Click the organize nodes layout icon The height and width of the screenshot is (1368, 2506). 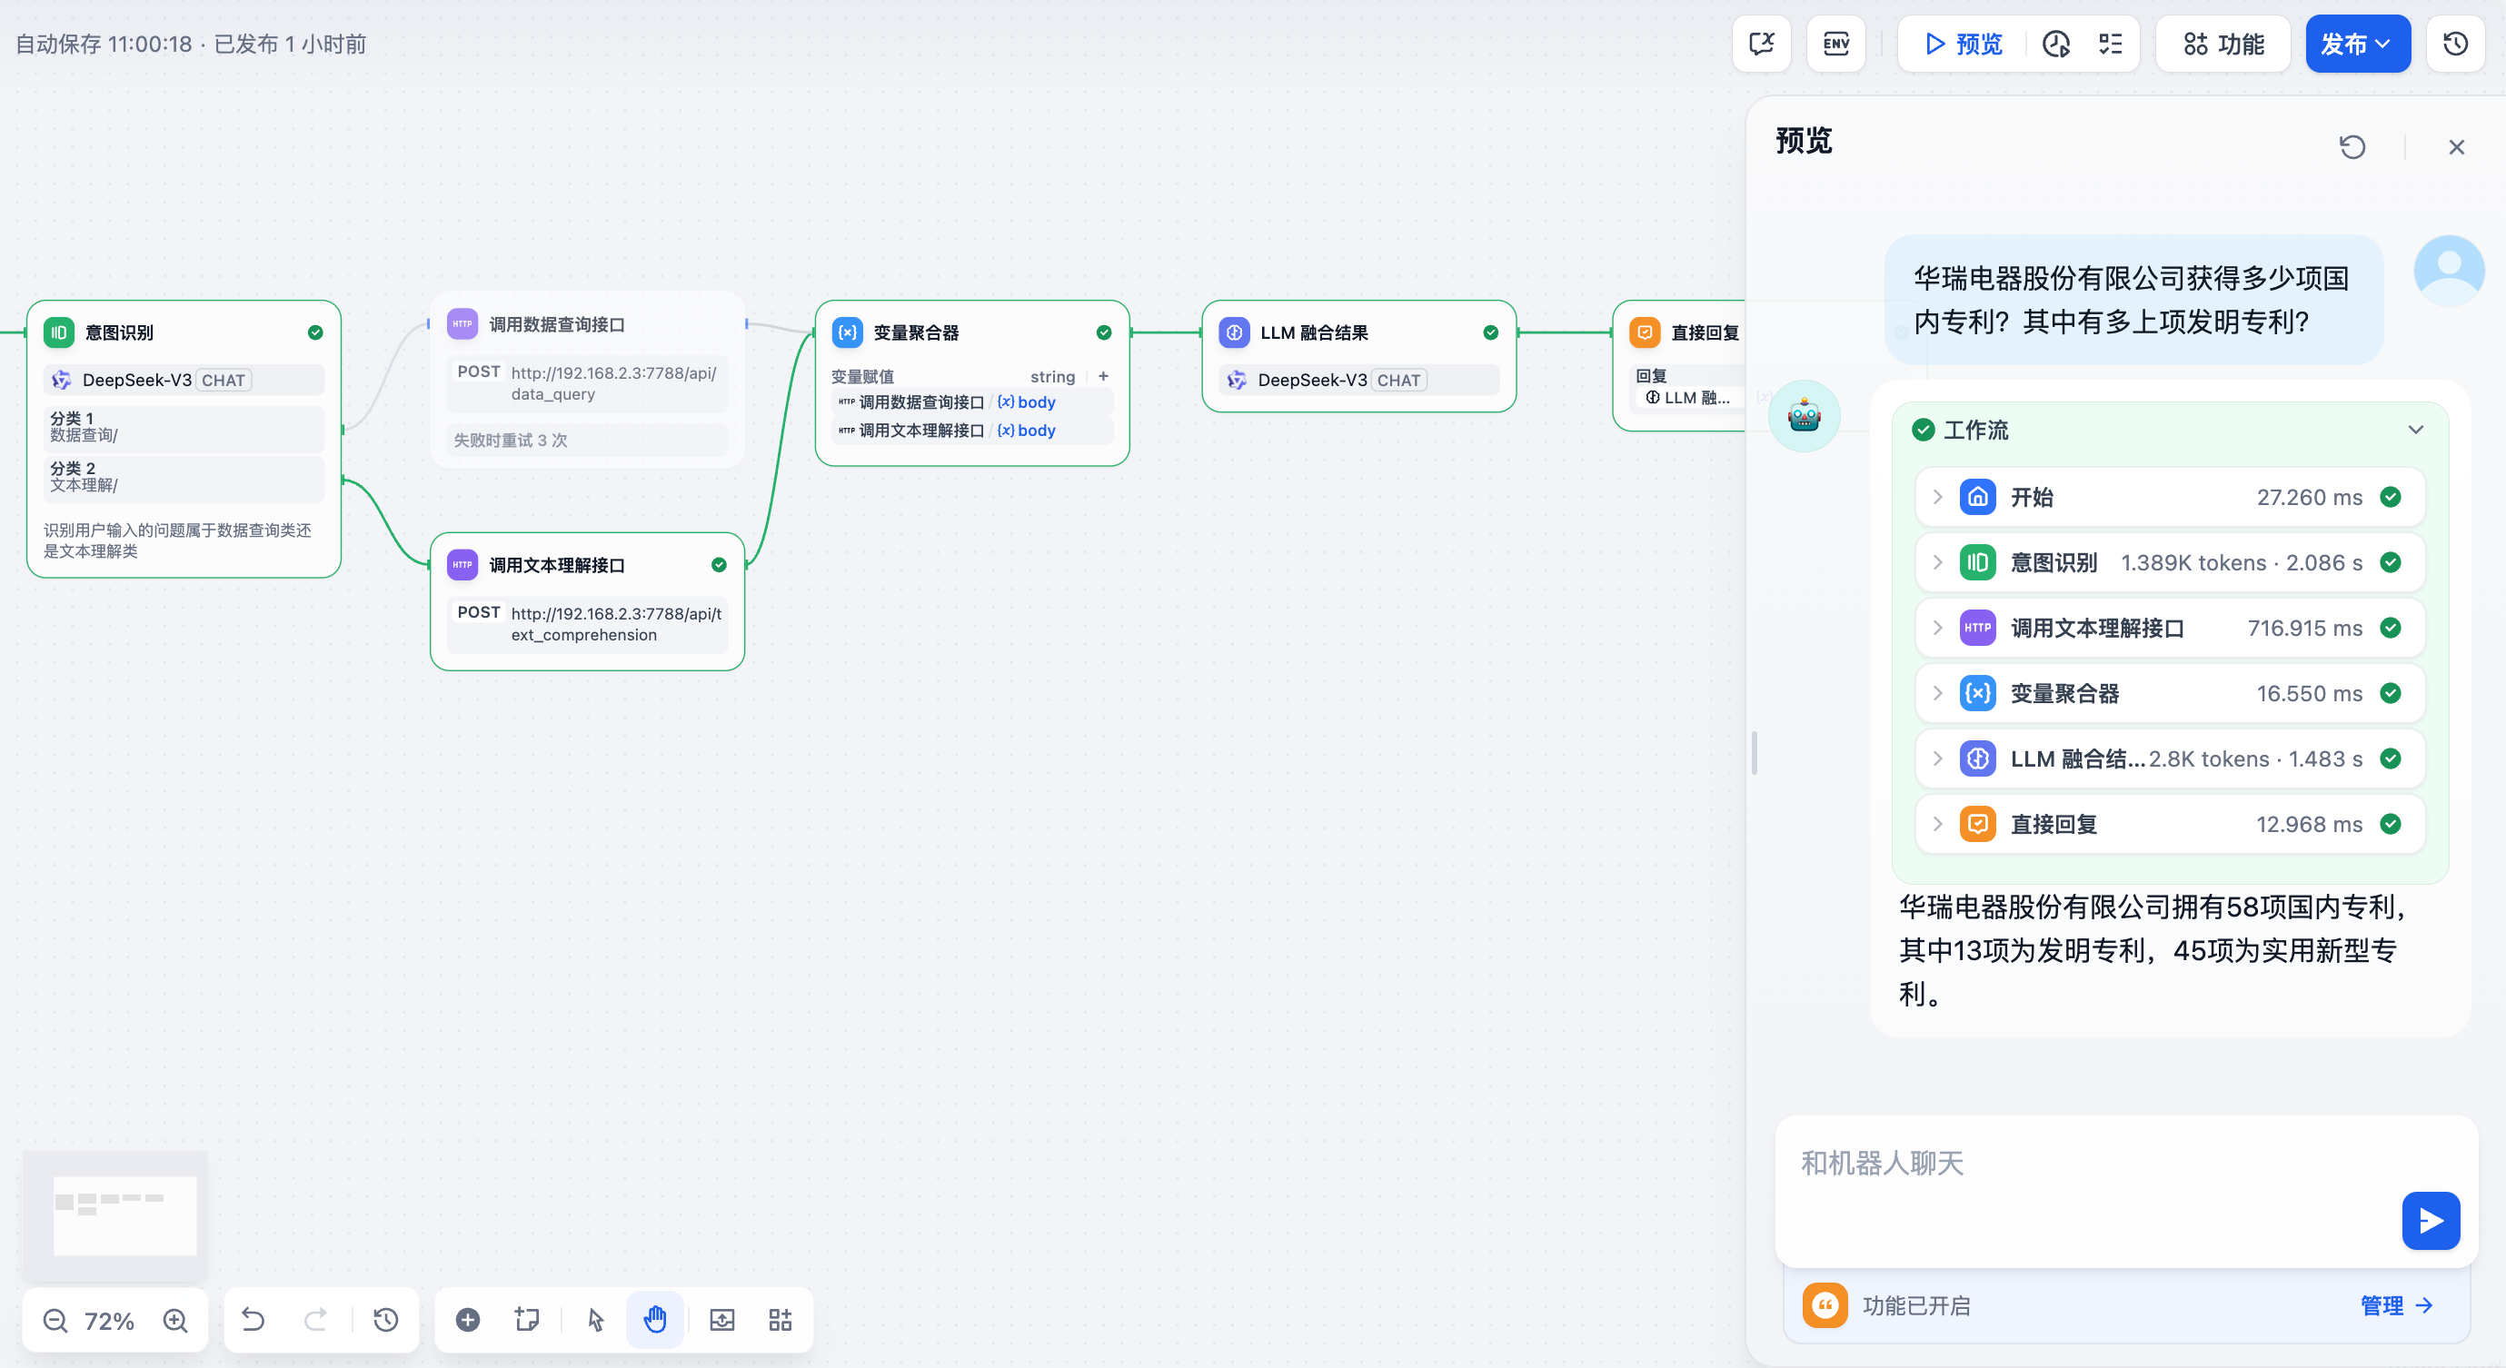(x=781, y=1319)
